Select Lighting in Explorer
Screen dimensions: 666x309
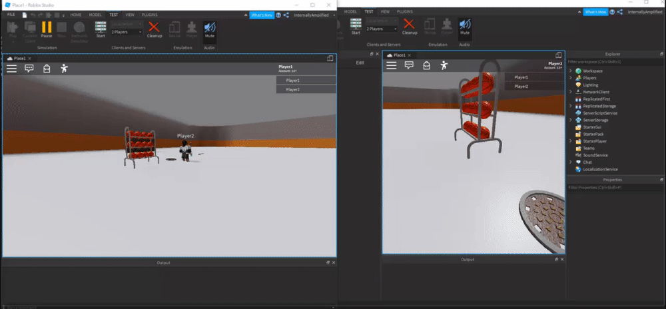pyautogui.click(x=590, y=85)
